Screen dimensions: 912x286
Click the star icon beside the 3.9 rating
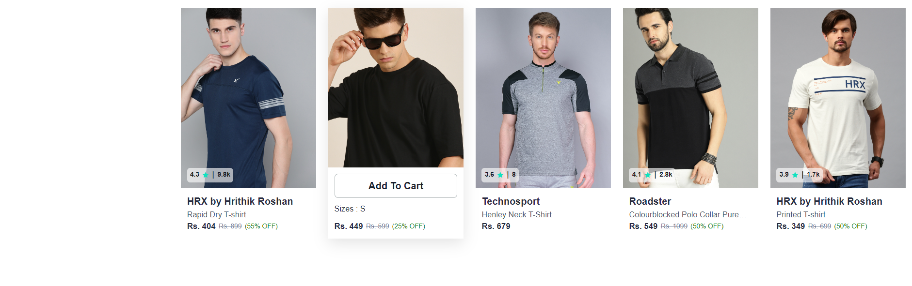795,175
